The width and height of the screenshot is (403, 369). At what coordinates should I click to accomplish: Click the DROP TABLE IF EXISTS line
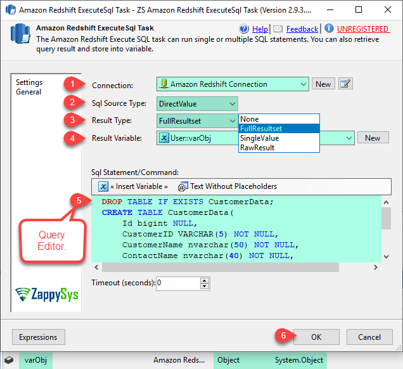coord(188,202)
